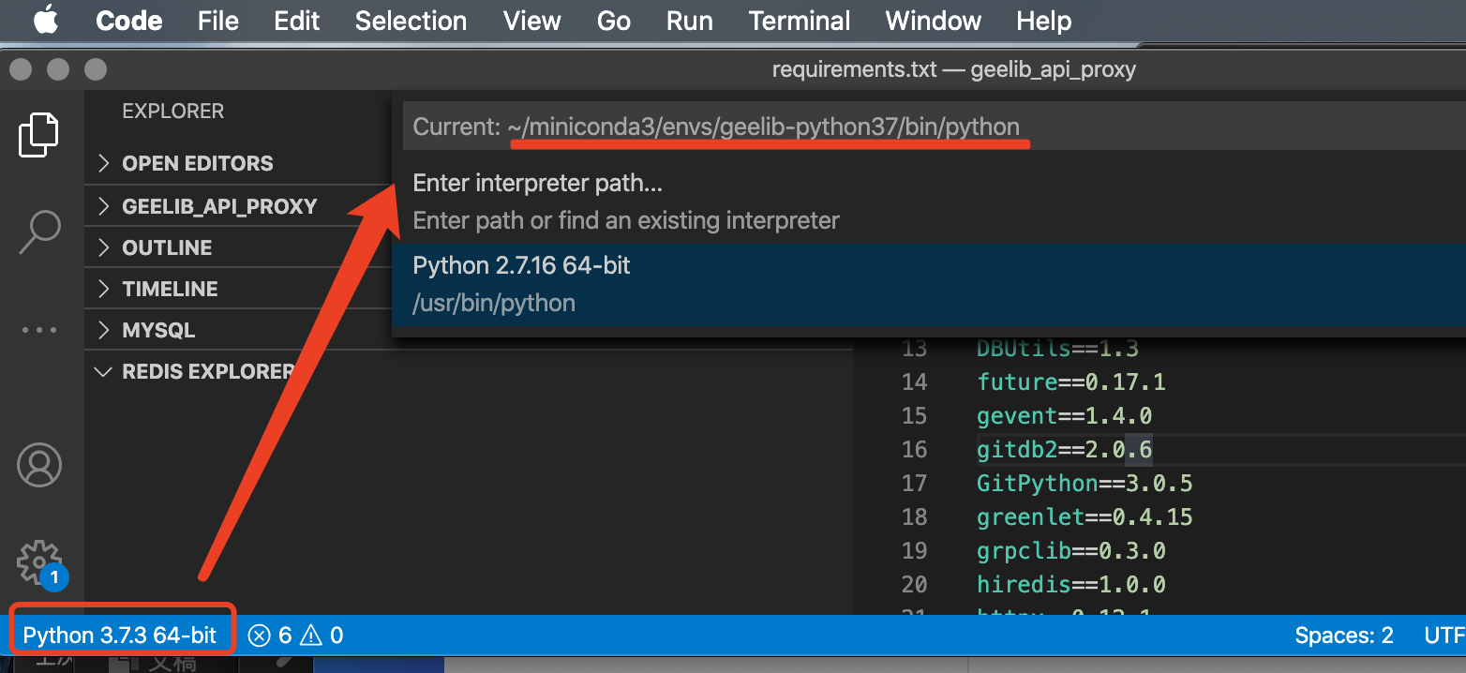The image size is (1466, 673).
Task: Open the Help menu
Action: (1044, 21)
